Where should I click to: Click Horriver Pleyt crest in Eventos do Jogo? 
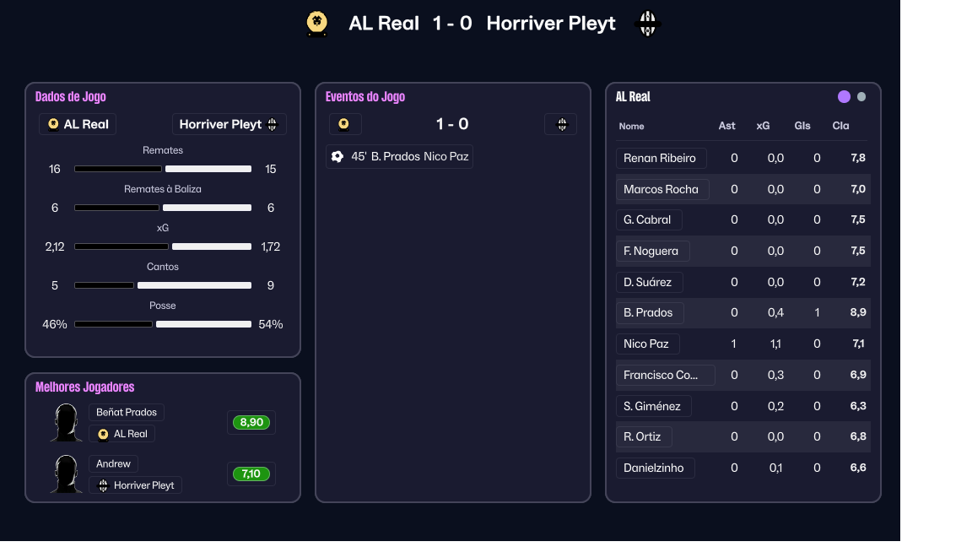[561, 124]
